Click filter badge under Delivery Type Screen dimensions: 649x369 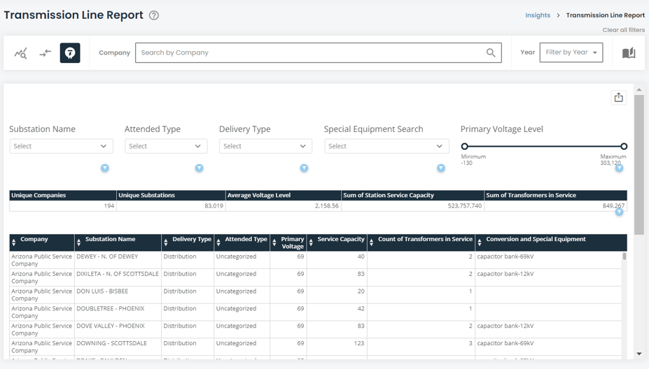pyautogui.click(x=305, y=168)
